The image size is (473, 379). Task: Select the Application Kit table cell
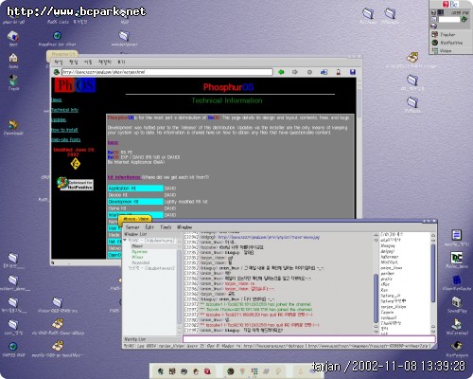(x=135, y=189)
